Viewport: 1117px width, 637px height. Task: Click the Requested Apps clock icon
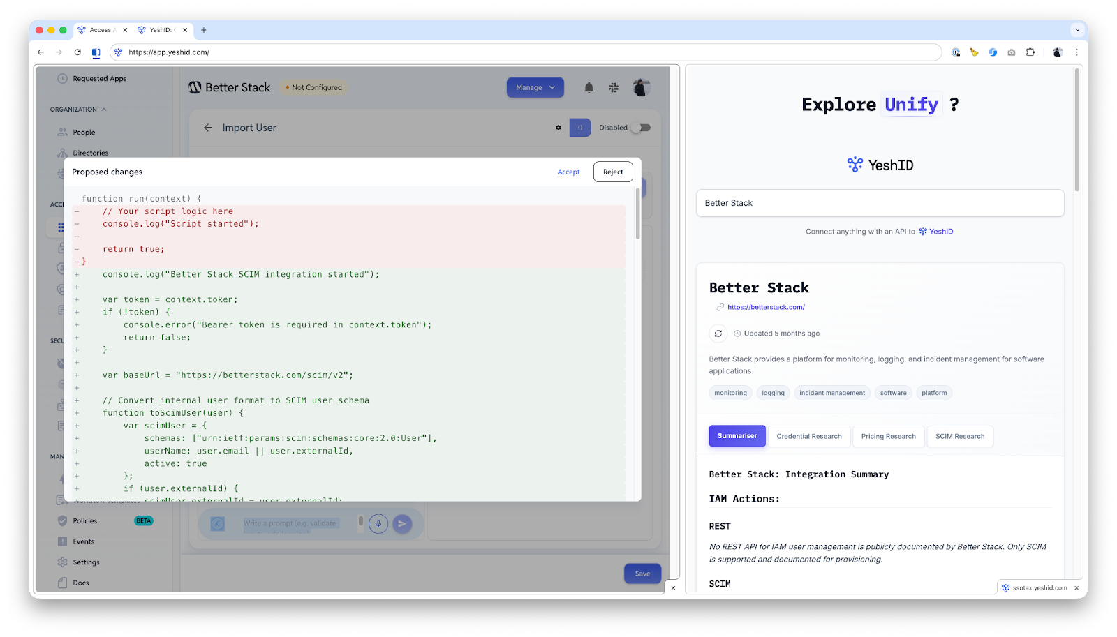tap(62, 79)
